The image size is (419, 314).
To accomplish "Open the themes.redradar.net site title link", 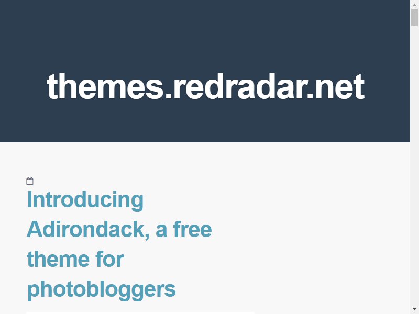I will point(205,86).
